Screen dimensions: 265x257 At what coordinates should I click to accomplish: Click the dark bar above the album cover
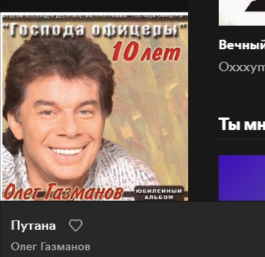point(94,6)
